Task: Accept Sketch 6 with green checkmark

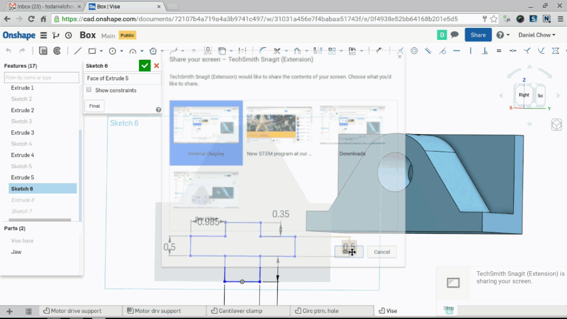Action: [x=145, y=66]
